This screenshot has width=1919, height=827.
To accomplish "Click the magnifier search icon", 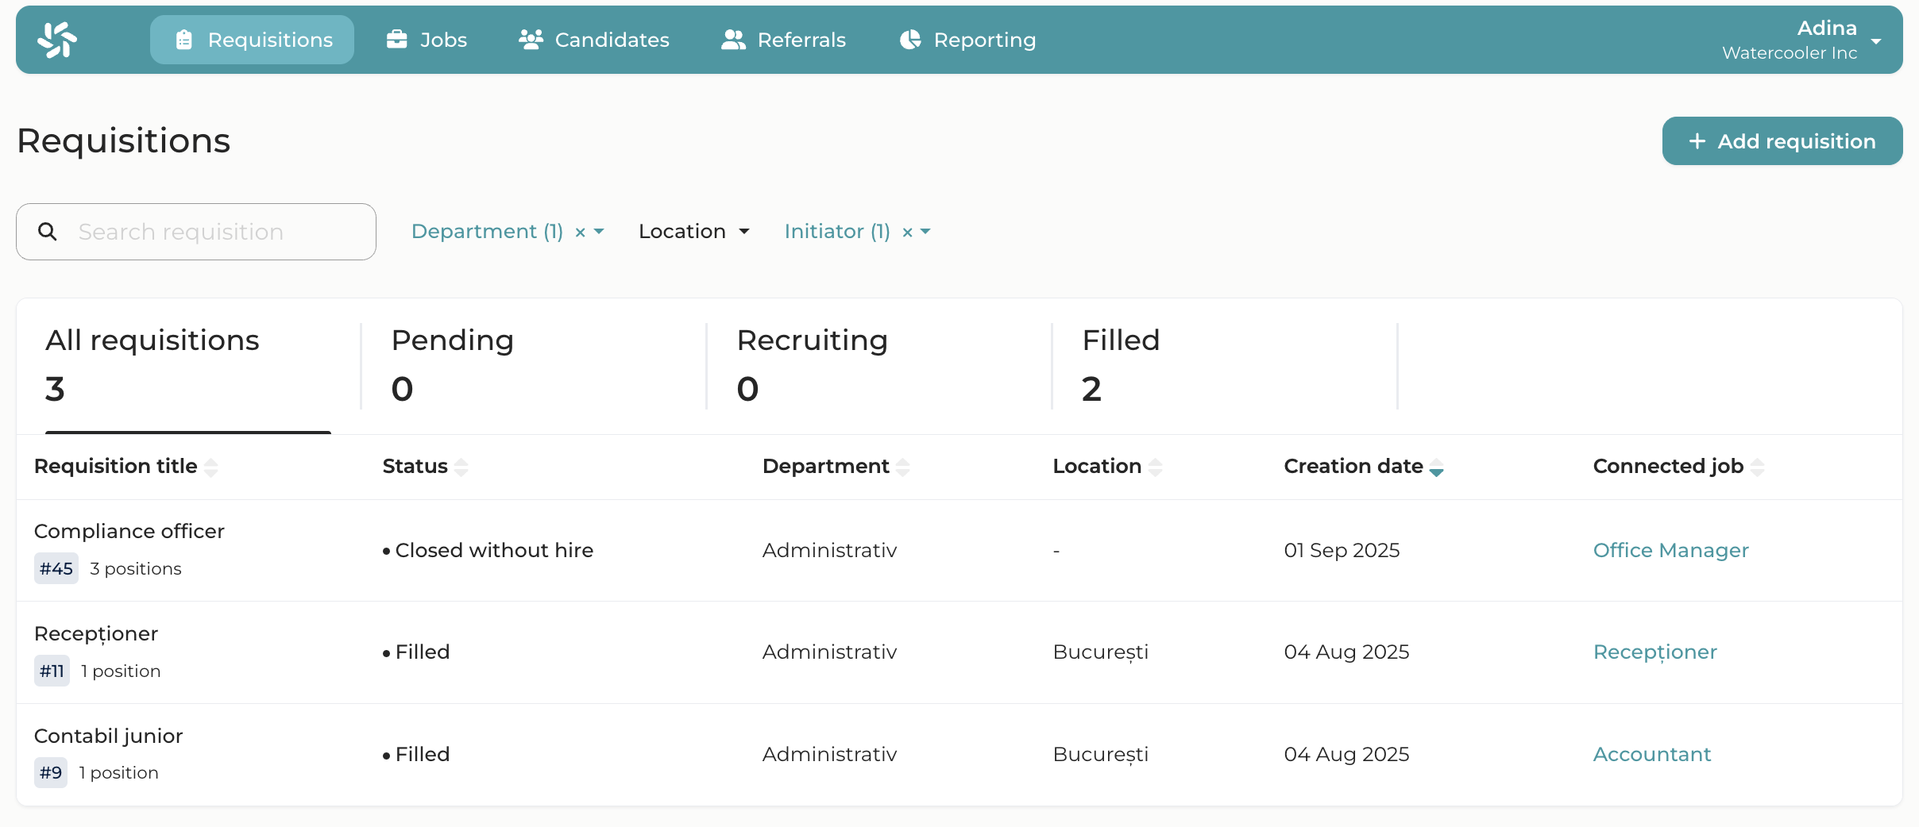I will (x=48, y=232).
